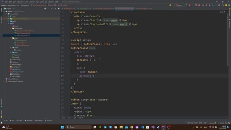Click the yellow updates icon top right
Image resolution: width=231 pixels, height=130 pixels.
click(226, 5)
